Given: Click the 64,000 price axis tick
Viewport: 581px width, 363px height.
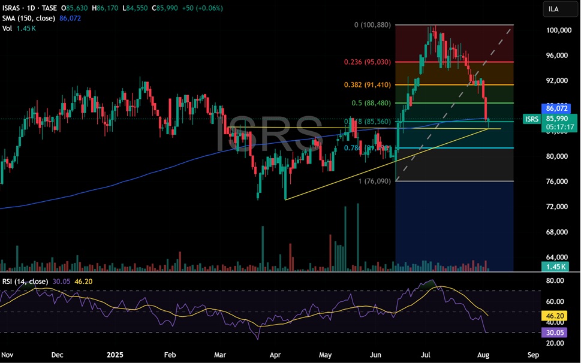Looking at the screenshot, I should (x=557, y=257).
